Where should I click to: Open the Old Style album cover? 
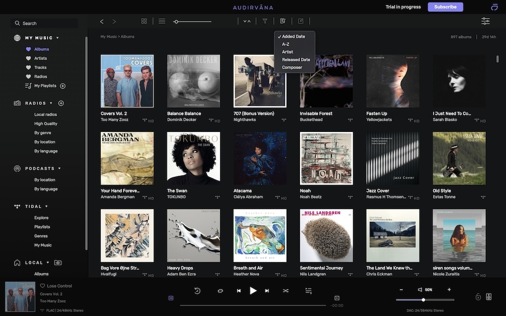459,158
